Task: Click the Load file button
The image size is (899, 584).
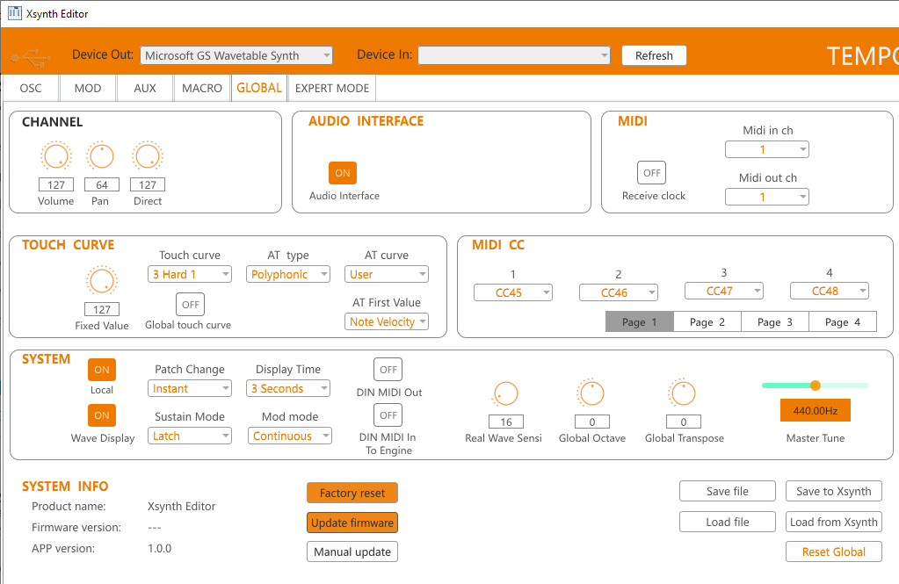Action: coord(727,523)
